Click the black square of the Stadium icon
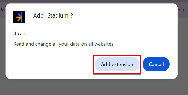Screen dimensions: 188x95 click(19, 17)
